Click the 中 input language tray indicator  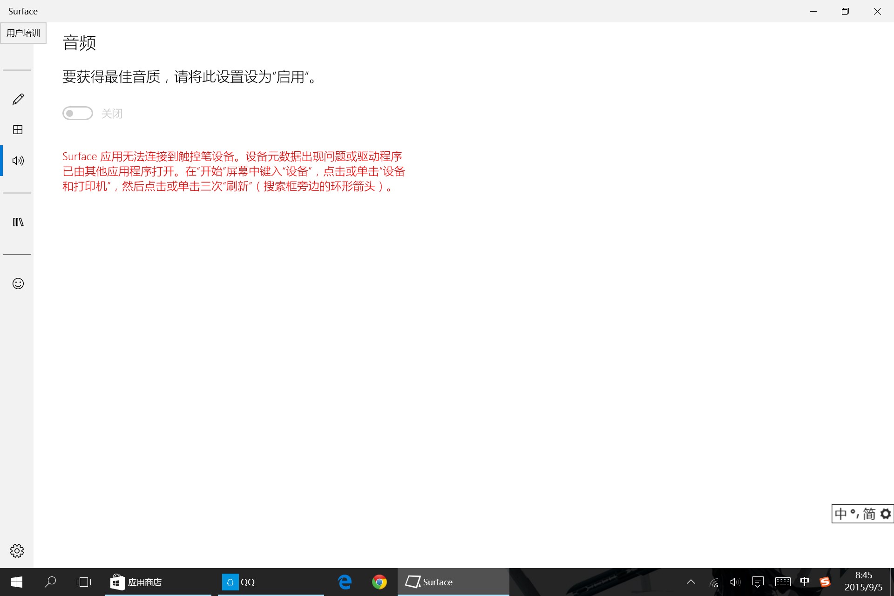804,582
